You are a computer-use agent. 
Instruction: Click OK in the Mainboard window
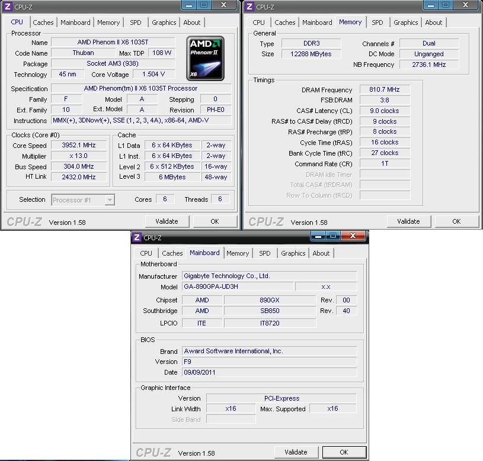click(344, 452)
